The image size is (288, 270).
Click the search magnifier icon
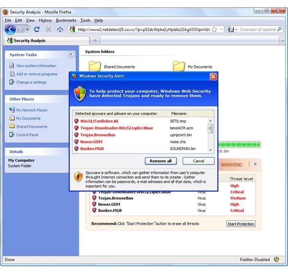point(279,29)
